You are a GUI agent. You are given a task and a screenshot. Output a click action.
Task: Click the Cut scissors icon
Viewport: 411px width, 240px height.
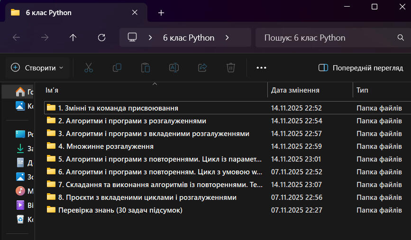pos(89,68)
